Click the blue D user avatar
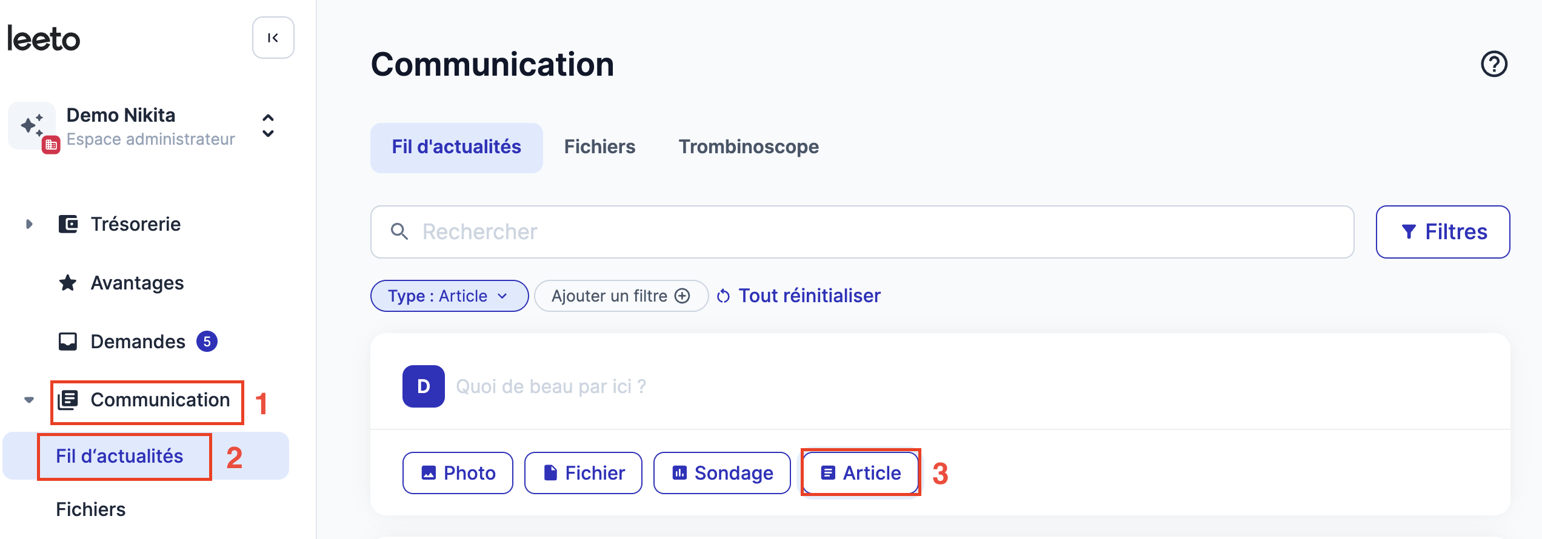The height and width of the screenshot is (539, 1542). (x=424, y=386)
